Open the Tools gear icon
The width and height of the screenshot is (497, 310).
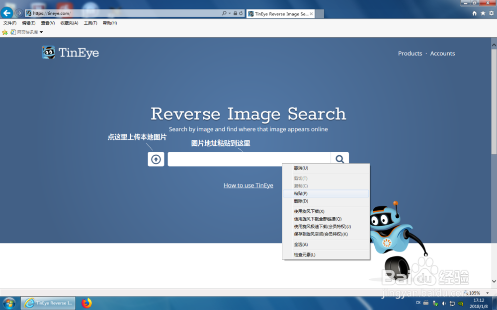[491, 13]
